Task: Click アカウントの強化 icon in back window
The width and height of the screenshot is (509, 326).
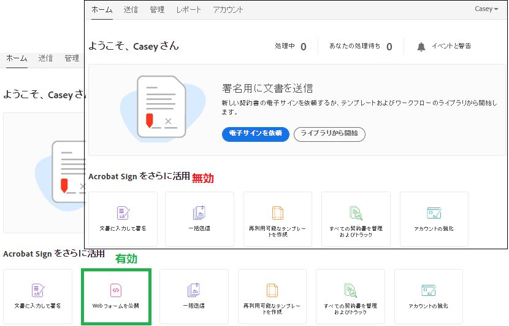Action: (x=429, y=290)
